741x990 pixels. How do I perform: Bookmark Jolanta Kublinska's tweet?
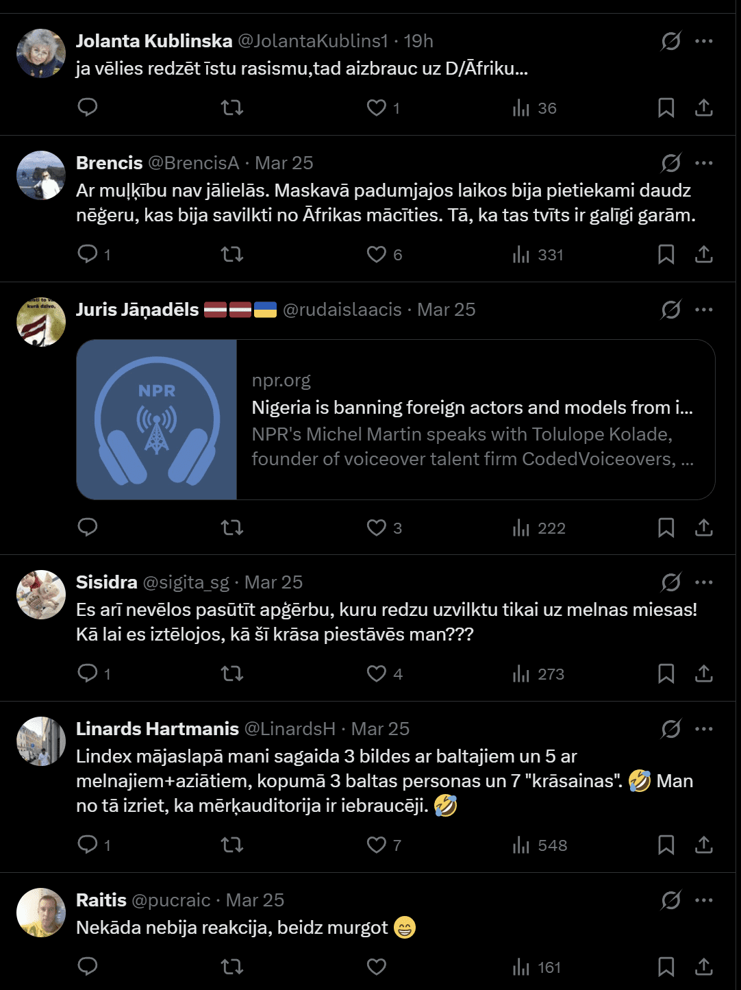pyautogui.click(x=666, y=108)
